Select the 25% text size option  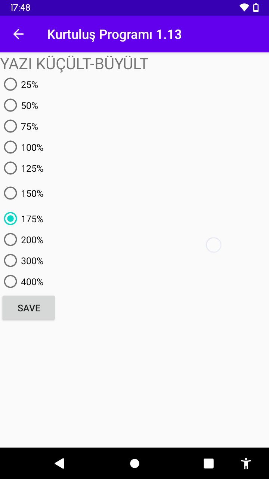click(10, 85)
